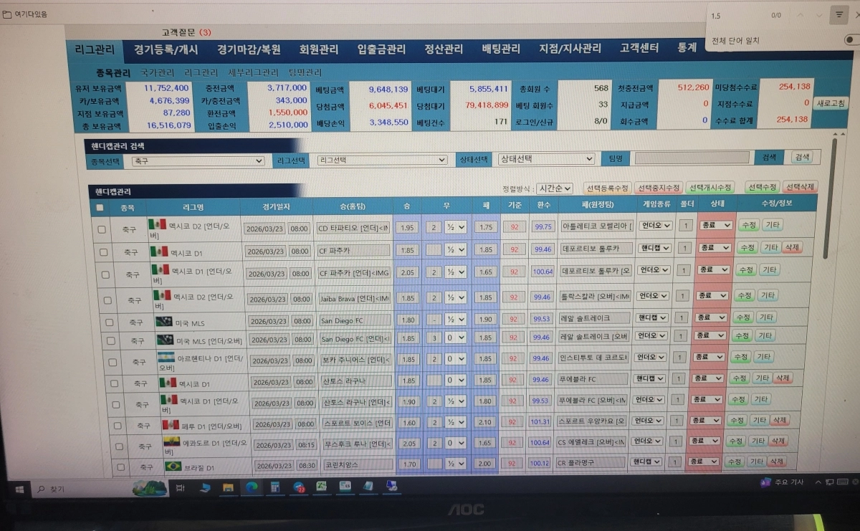Click the 선택삭제 button
The image size is (860, 531).
(800, 187)
